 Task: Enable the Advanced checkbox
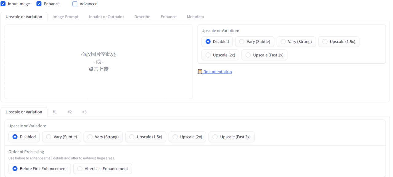coord(75,4)
